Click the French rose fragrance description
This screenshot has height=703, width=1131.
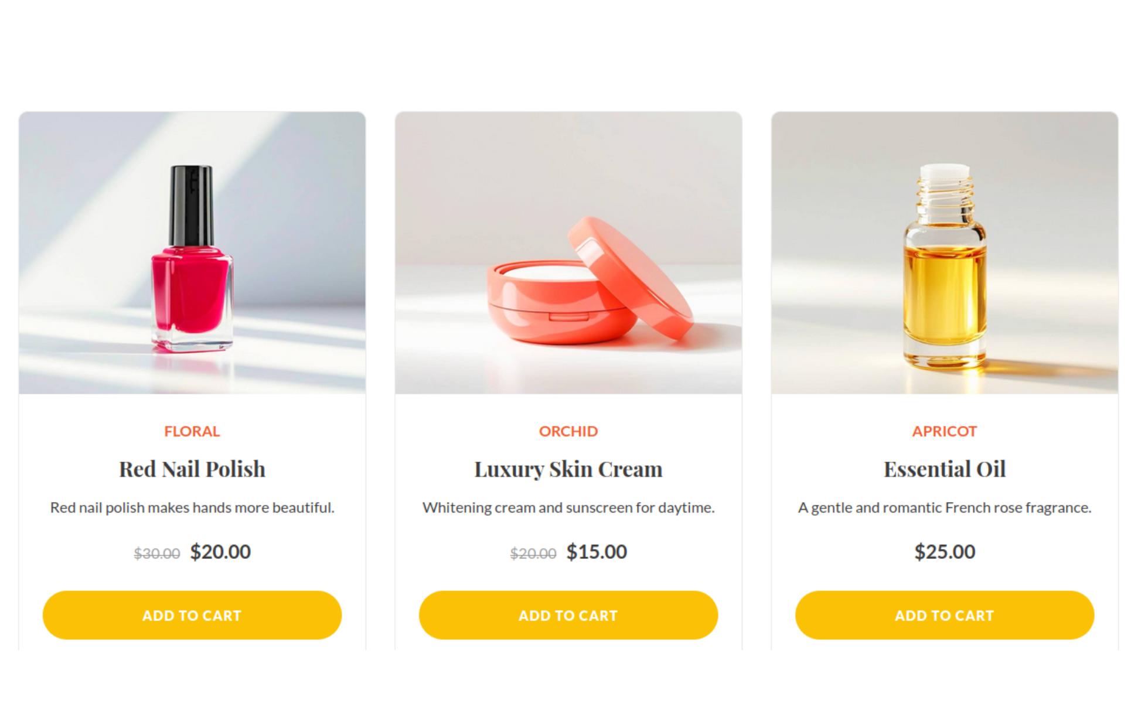point(945,507)
